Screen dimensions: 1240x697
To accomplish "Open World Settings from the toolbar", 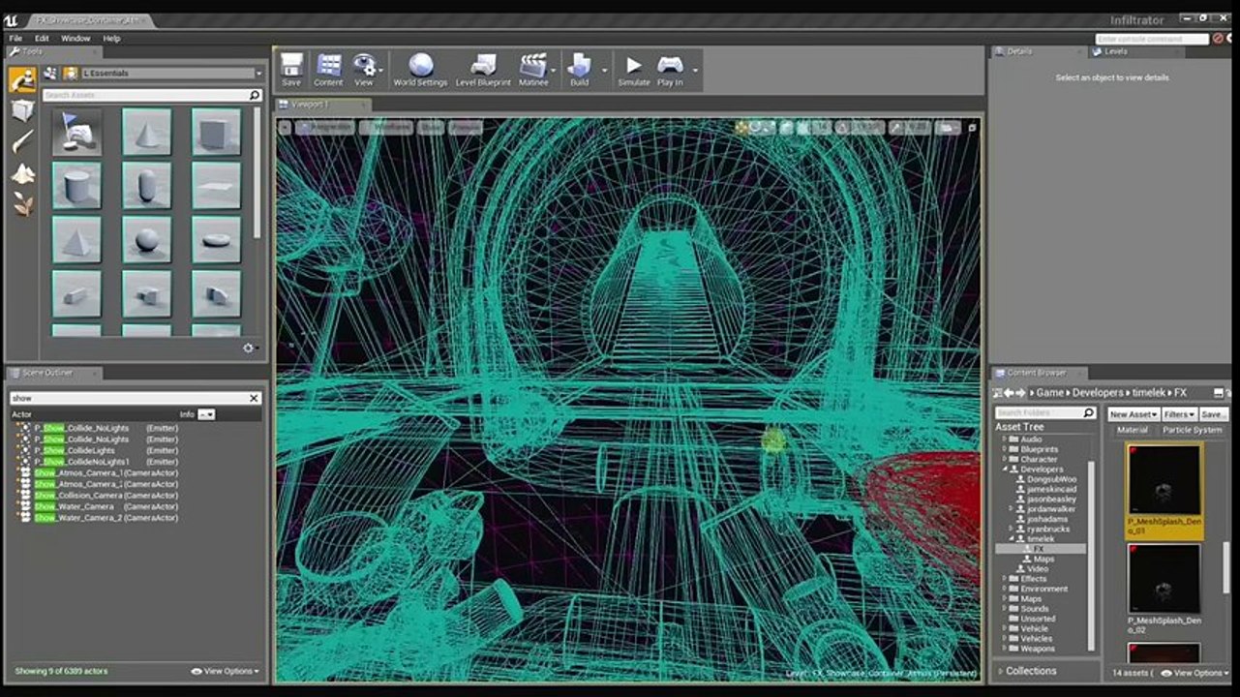I will (420, 70).
